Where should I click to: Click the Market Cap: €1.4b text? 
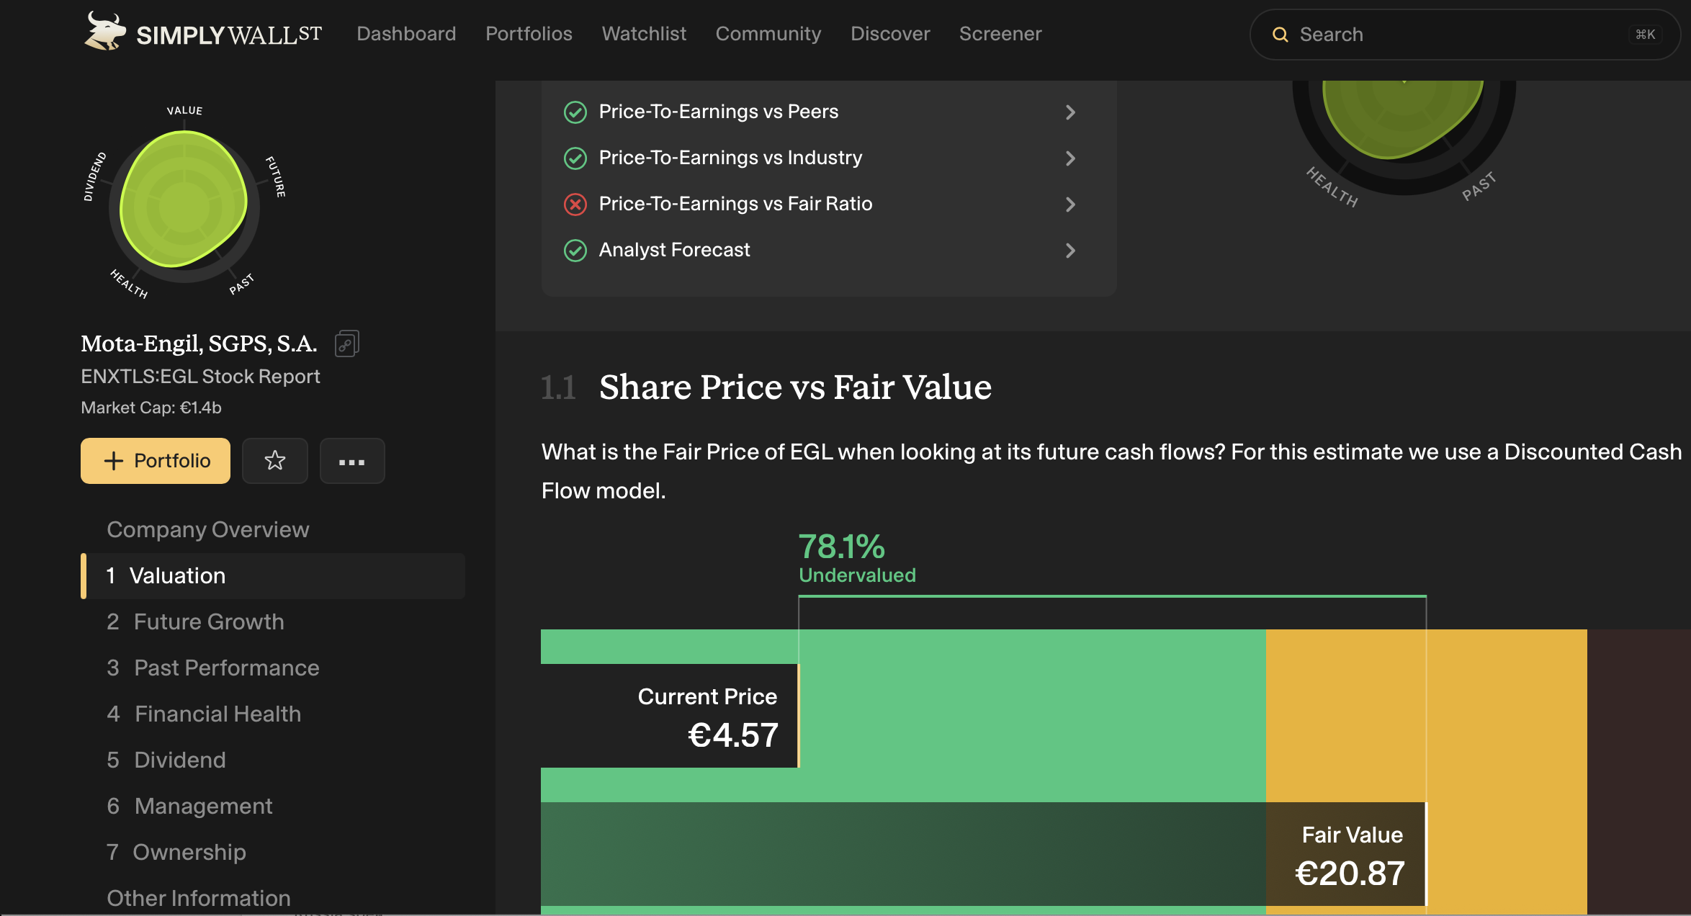point(151,408)
